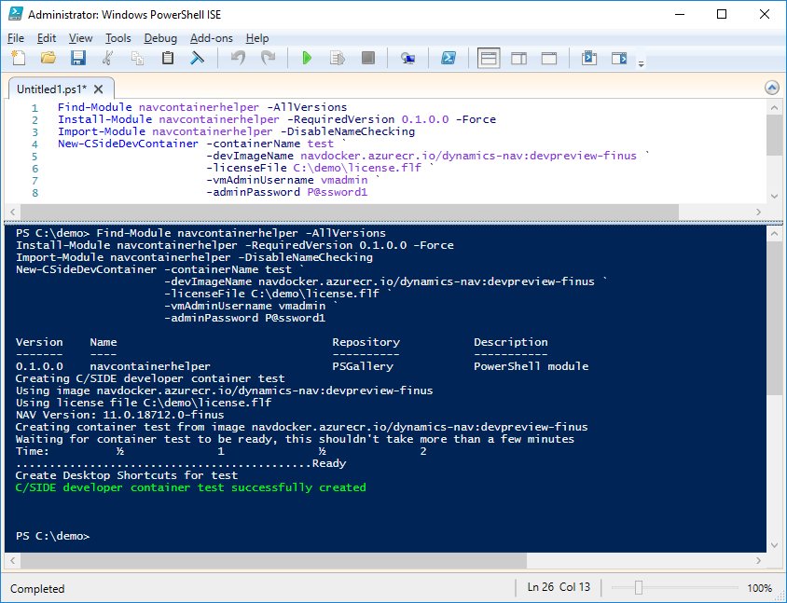Show command window icon
This screenshot has height=603, width=787.
tap(588, 58)
